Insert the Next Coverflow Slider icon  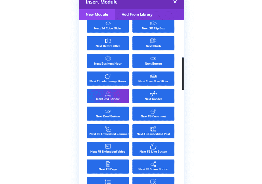[x=153, y=76]
